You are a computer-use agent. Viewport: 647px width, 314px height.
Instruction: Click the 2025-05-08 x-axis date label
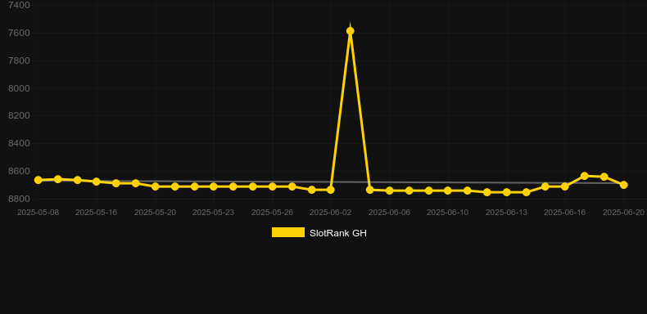pos(38,213)
